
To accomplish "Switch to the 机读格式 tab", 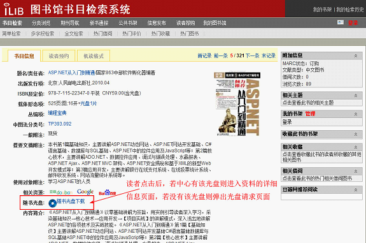I will pos(94,56).
